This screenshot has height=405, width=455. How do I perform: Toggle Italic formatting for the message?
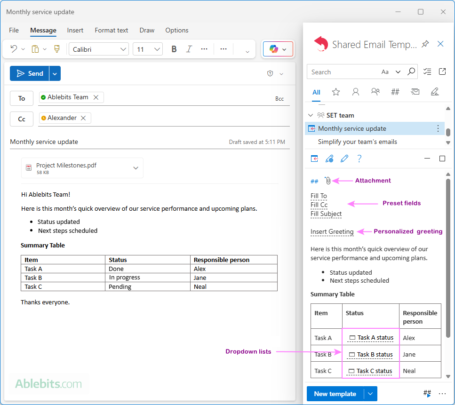(189, 48)
